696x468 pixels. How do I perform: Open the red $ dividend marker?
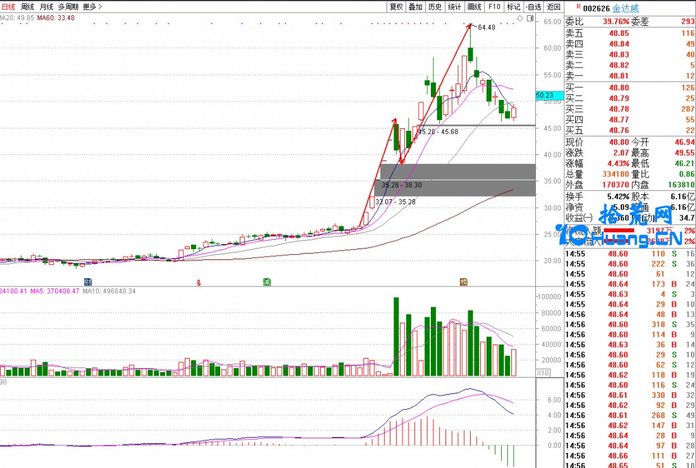click(199, 282)
